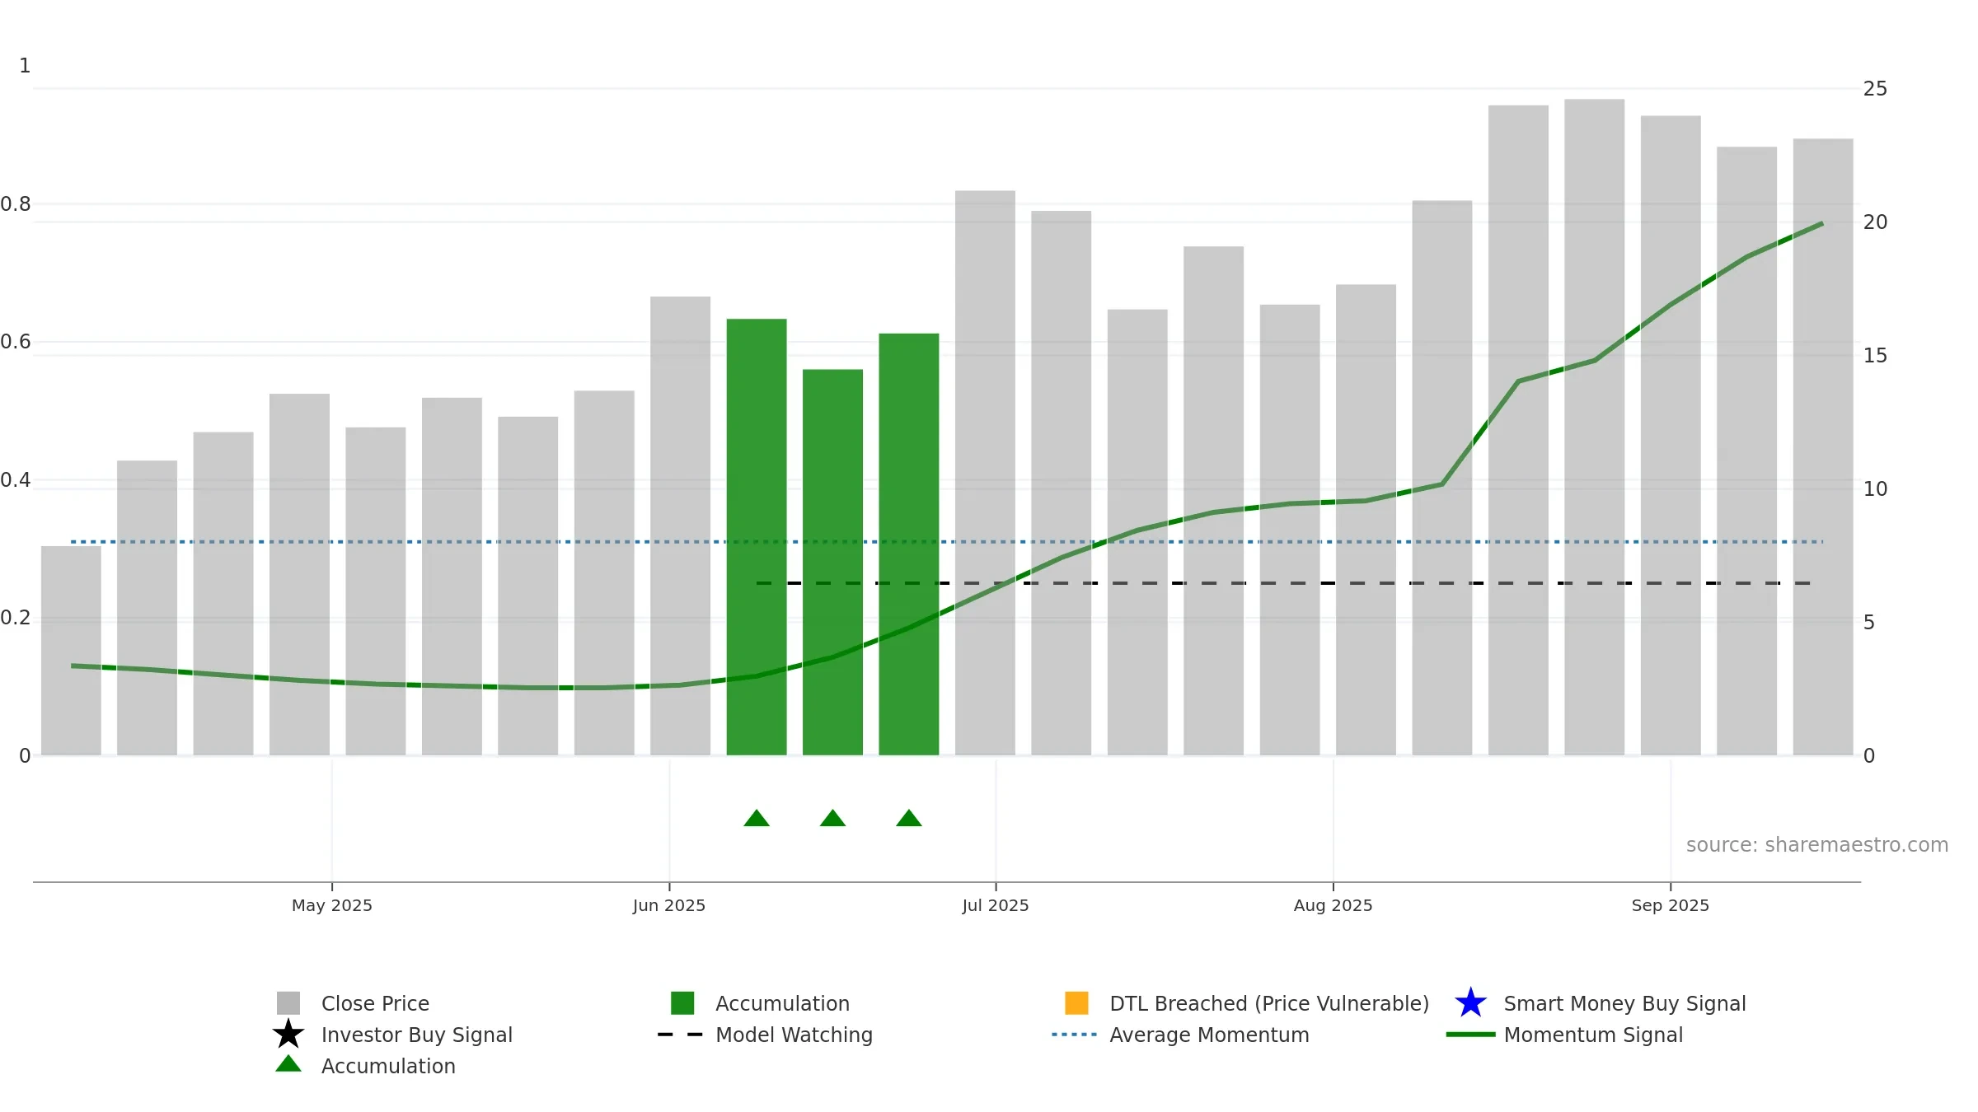Image resolution: width=1978 pixels, height=1112 pixels.
Task: Click the tallest gray price bar
Action: (1594, 428)
